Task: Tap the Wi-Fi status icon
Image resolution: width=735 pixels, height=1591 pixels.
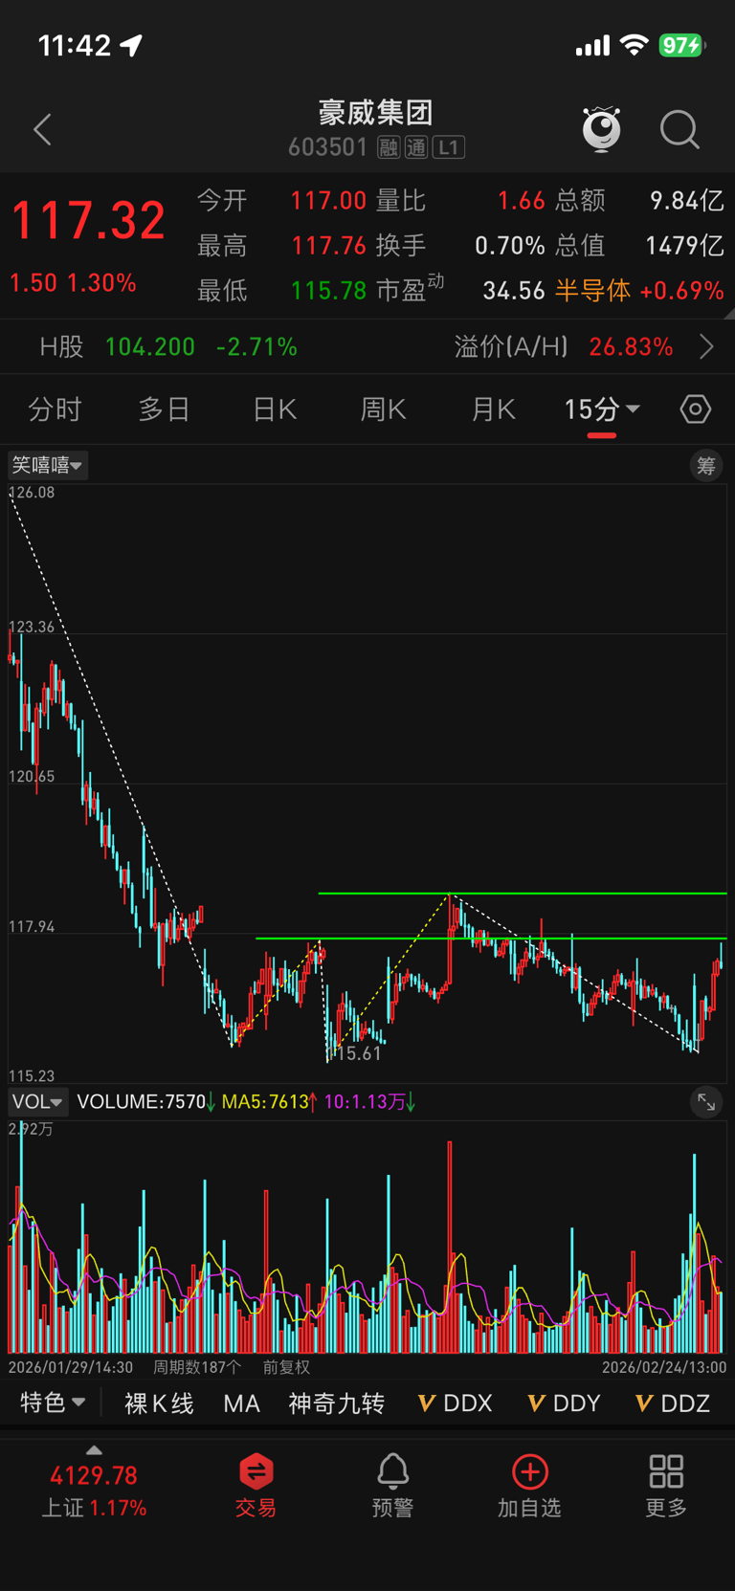Action: click(634, 45)
